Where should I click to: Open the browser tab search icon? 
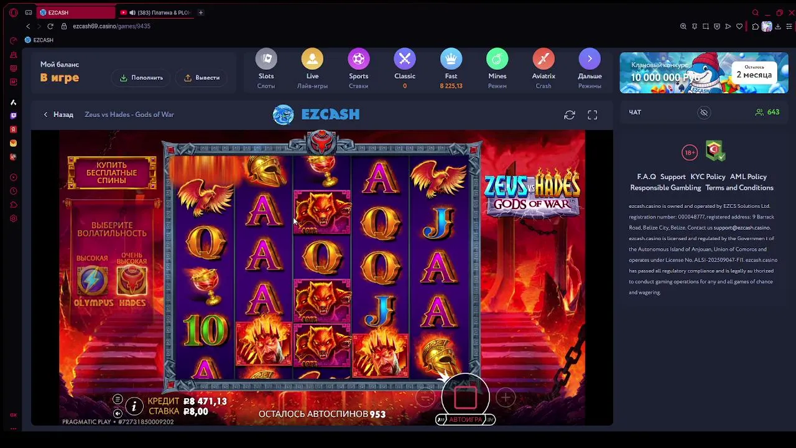756,12
